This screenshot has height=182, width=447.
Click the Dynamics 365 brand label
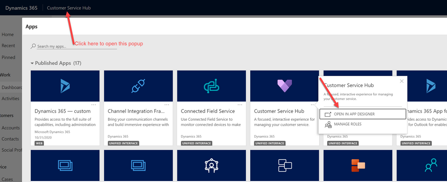[21, 8]
